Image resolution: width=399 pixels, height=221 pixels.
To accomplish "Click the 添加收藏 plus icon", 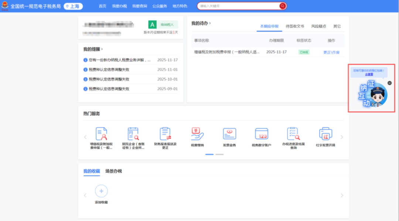I will pos(101,190).
